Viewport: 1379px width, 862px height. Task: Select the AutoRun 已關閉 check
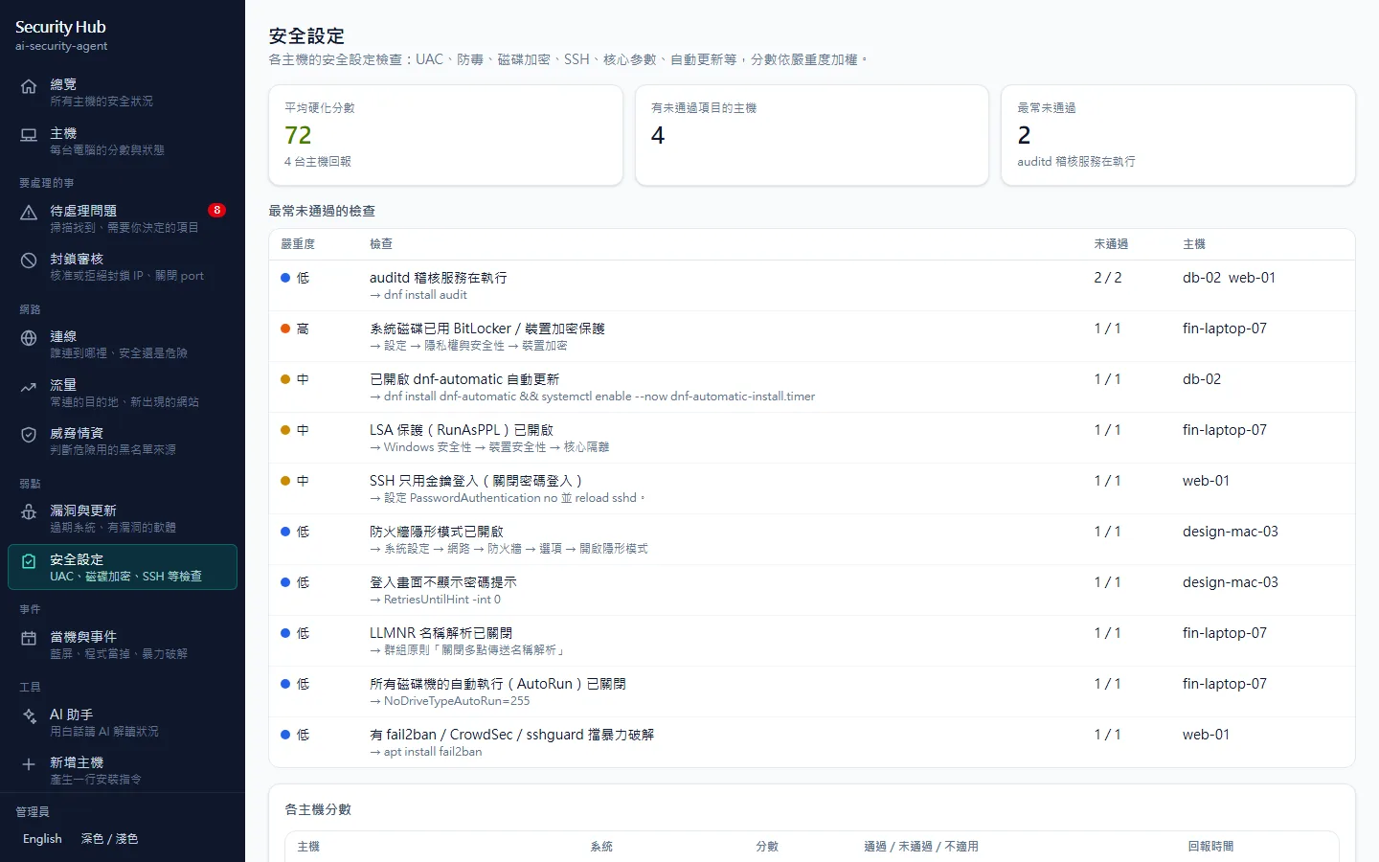click(812, 692)
